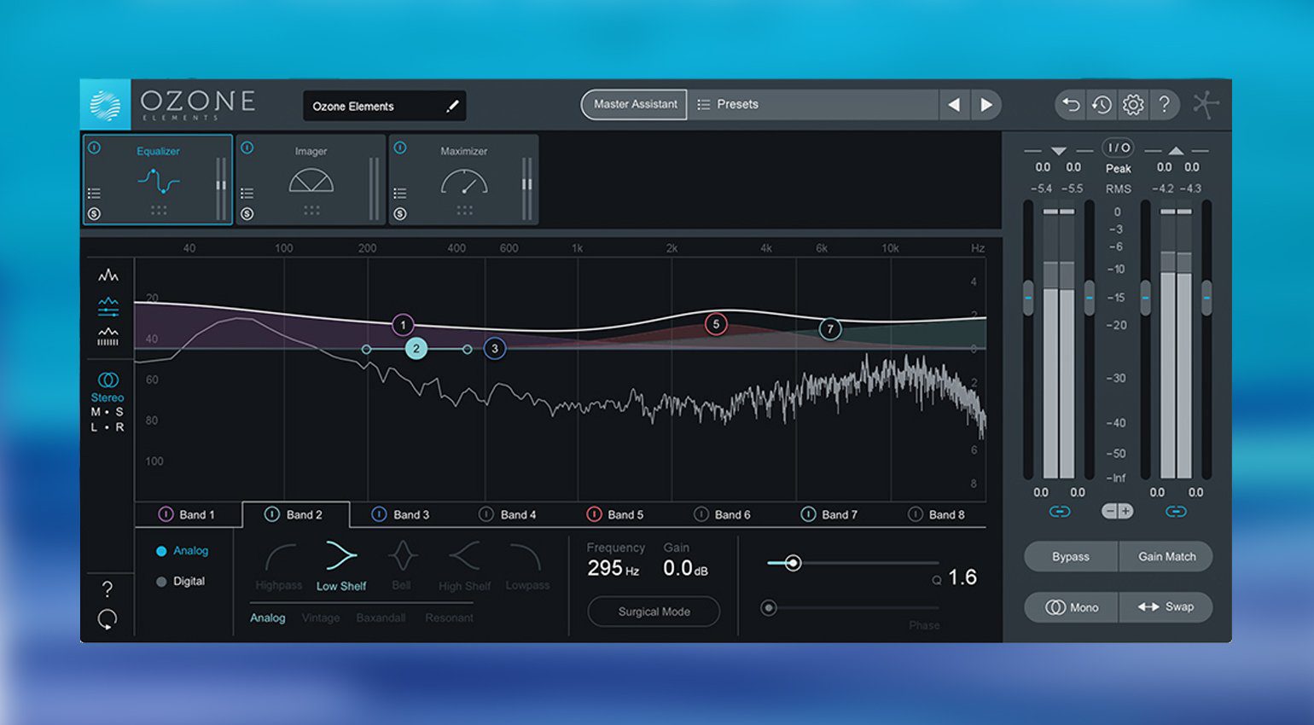Click the Q slider handle

(793, 563)
